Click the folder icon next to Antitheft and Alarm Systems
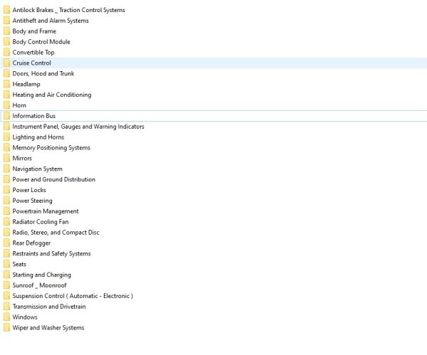The height and width of the screenshot is (355, 427). pos(7,21)
